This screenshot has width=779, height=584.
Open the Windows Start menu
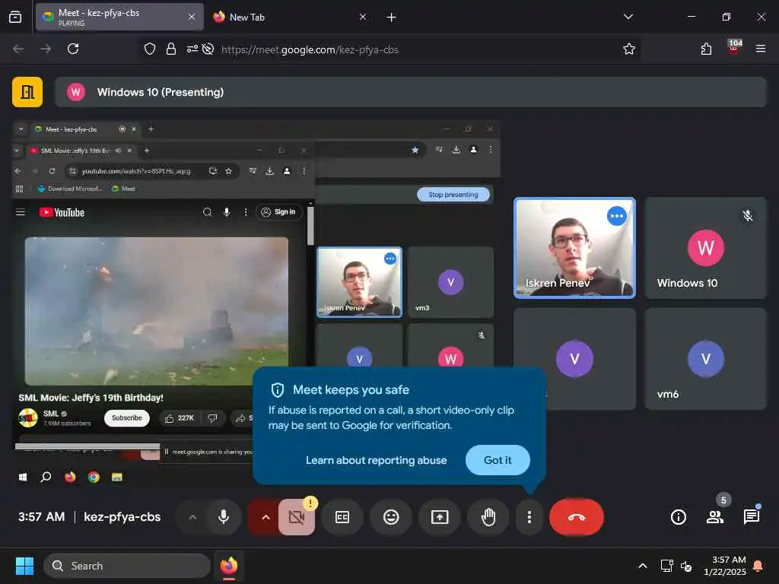pos(24,566)
